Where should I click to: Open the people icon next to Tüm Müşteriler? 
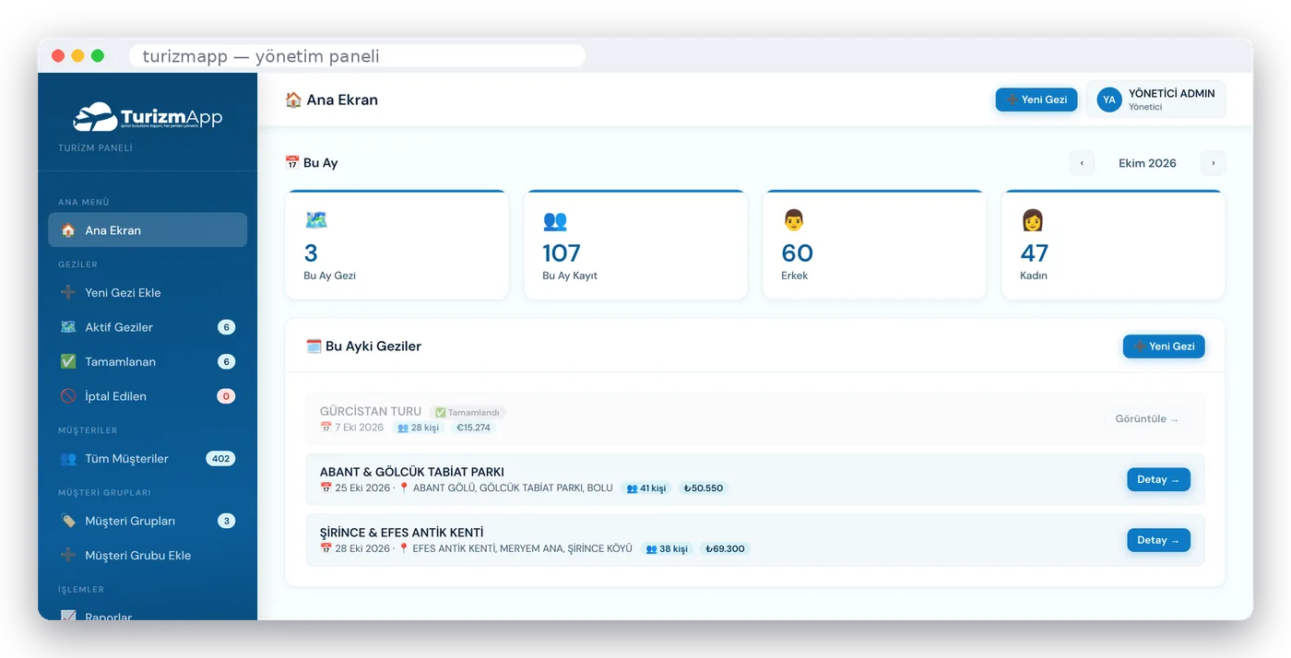(68, 458)
